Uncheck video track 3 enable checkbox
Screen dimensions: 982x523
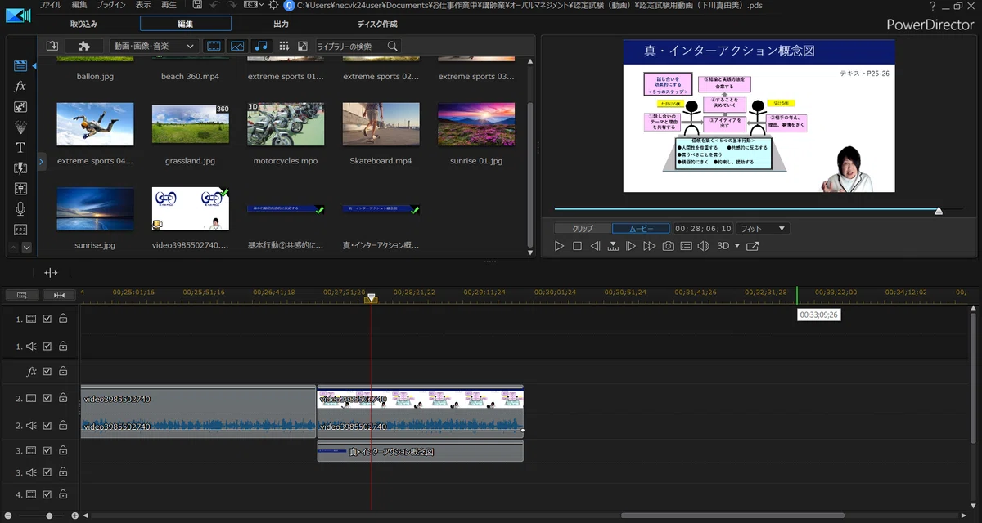coord(47,450)
